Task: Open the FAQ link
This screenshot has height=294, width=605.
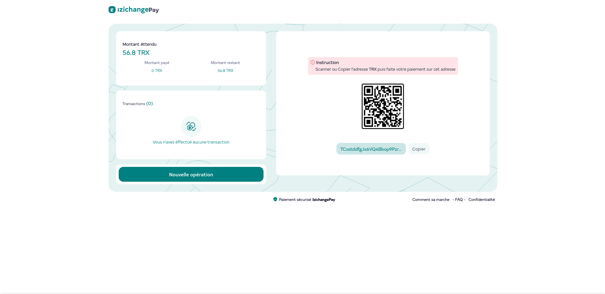Action: coord(459,200)
